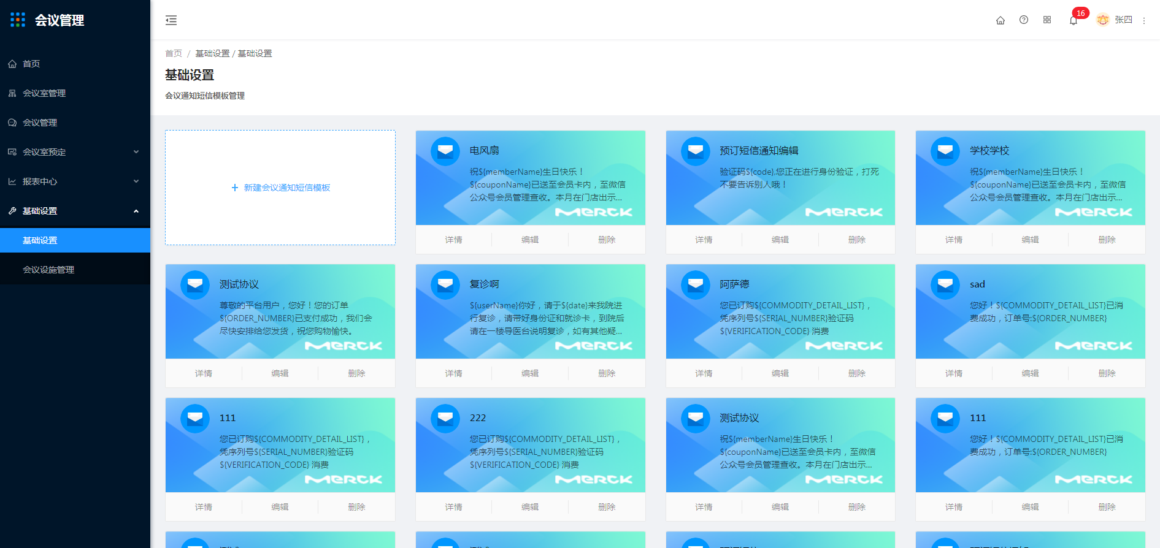Click the 复诊啊 card message preview

547,318
